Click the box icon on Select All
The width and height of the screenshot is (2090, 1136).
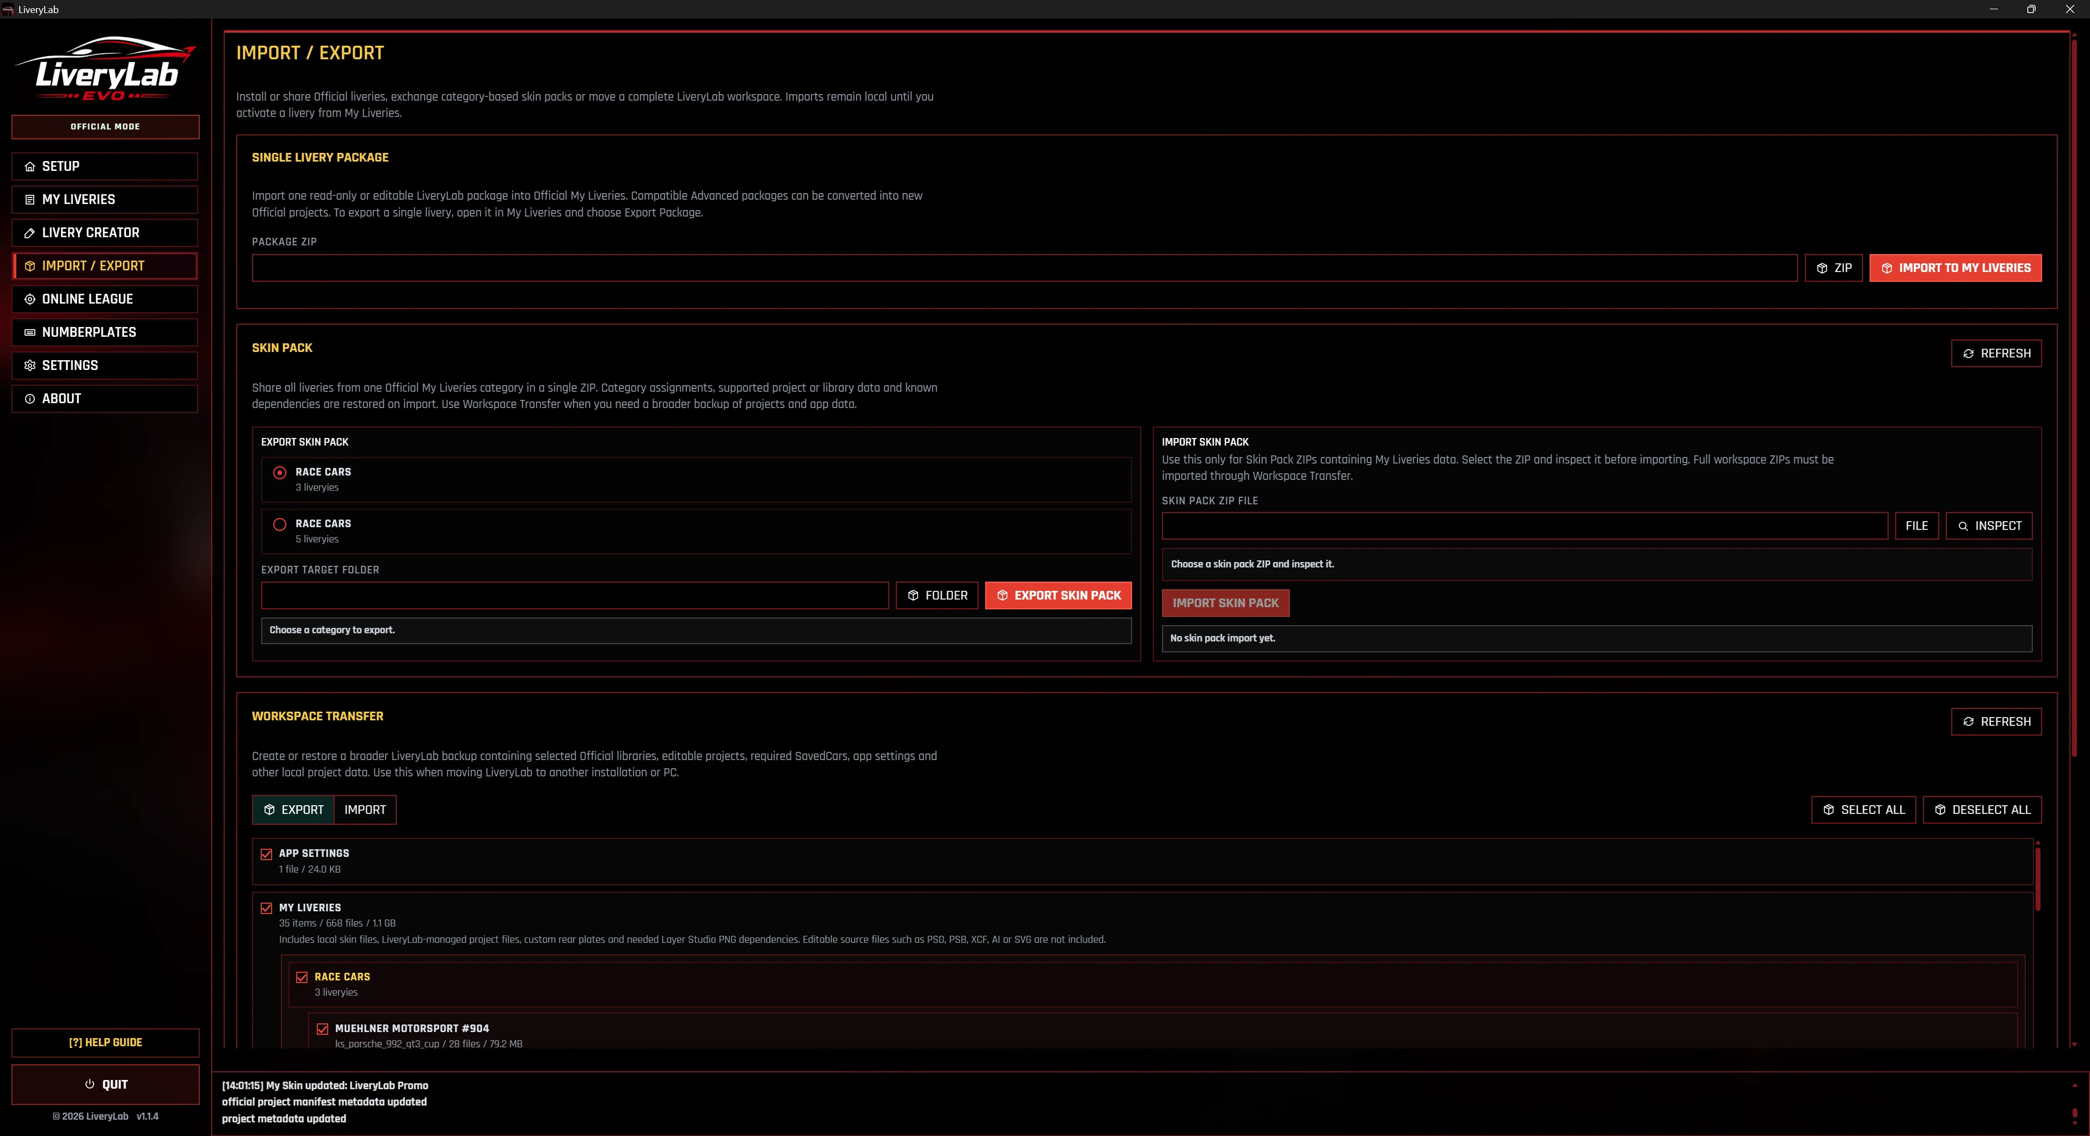[x=1828, y=810]
